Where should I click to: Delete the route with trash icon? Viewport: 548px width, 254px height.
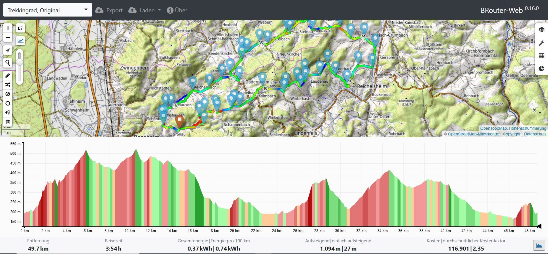[x=8, y=122]
